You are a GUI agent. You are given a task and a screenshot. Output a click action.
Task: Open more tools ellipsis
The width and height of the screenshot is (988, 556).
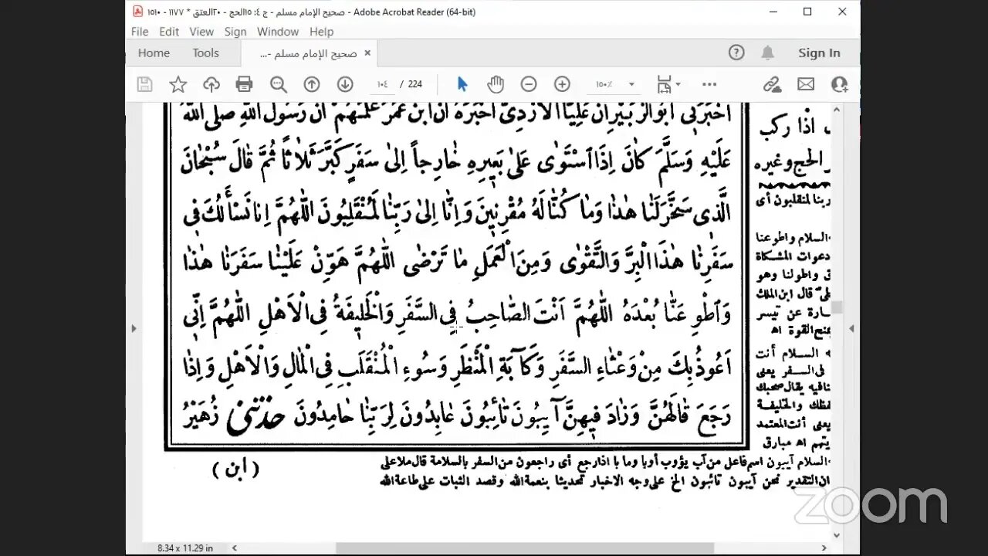[x=709, y=84]
